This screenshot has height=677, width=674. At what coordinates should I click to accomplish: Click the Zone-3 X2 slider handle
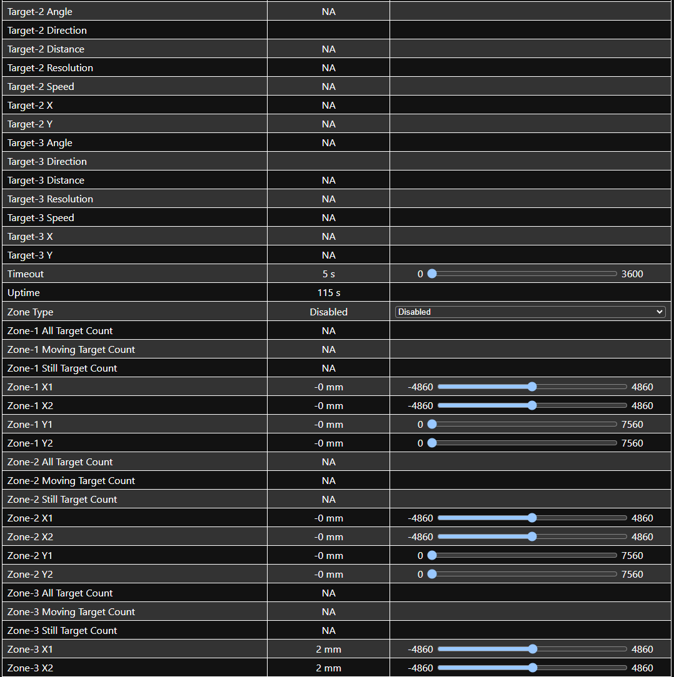coord(532,668)
